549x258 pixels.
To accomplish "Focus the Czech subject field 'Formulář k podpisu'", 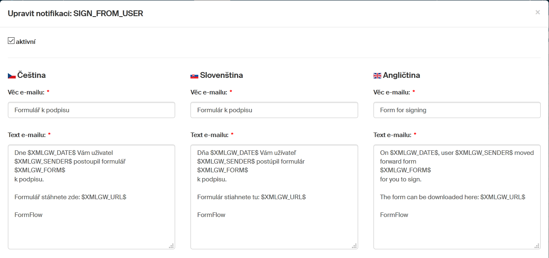I will 91,110.
